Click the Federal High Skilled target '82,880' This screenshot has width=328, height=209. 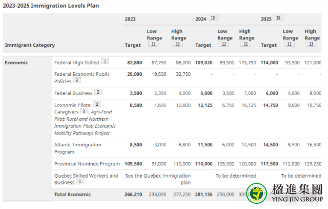tap(134, 63)
